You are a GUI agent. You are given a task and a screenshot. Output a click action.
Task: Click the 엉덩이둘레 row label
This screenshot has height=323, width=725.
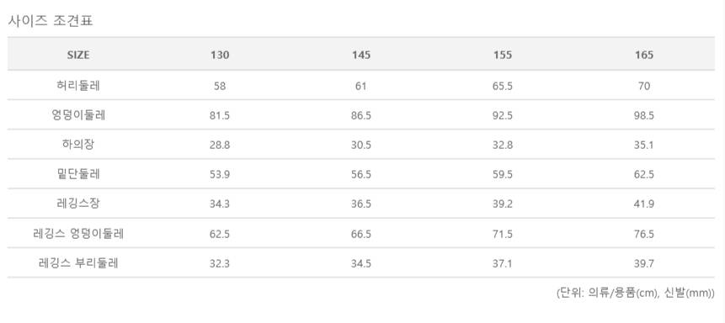pos(78,115)
